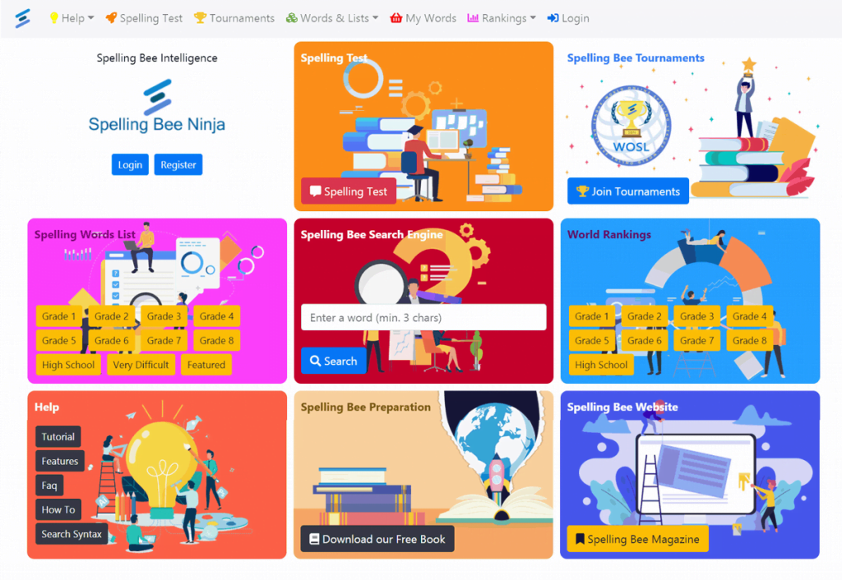Click the Download our Free Book button
This screenshot has width=842, height=580.
tap(377, 539)
